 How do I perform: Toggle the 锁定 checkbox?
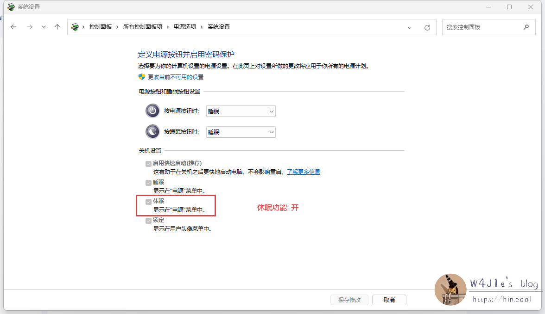click(148, 220)
